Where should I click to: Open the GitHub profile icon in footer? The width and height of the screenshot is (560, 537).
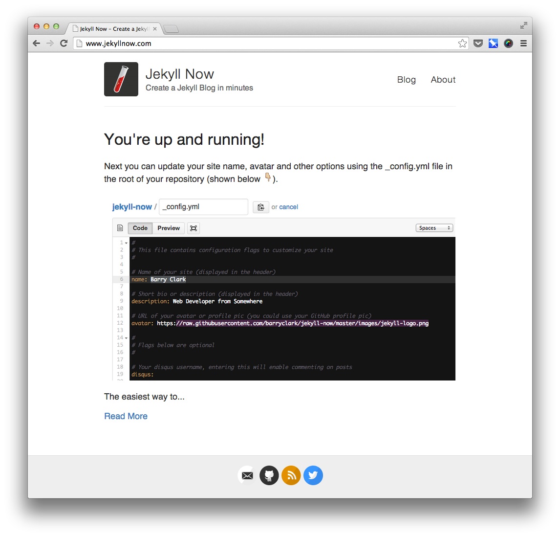point(269,475)
